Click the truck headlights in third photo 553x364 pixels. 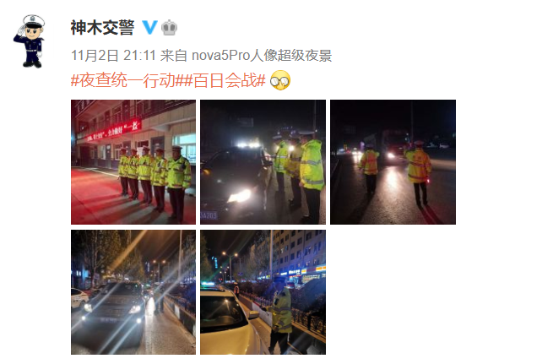pyautogui.click(x=391, y=155)
